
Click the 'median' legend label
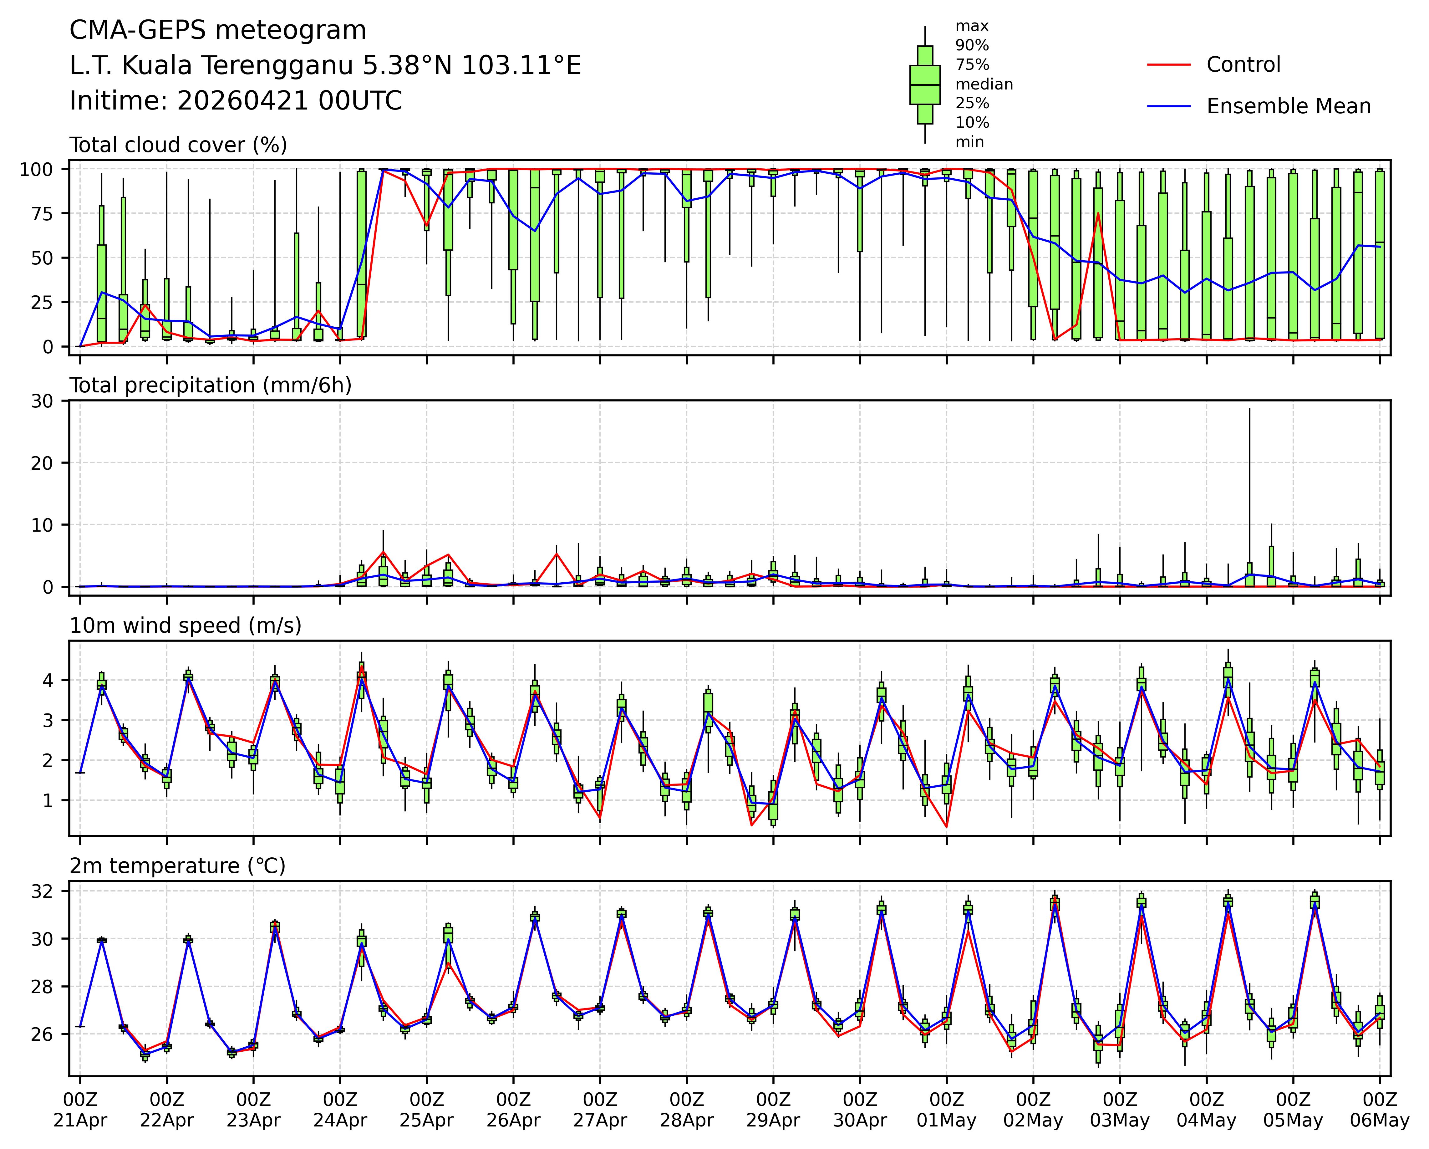point(984,84)
